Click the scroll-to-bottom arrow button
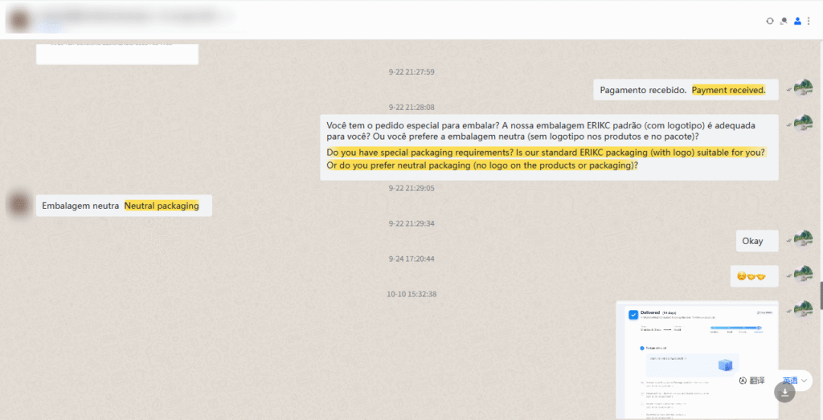823x420 pixels. coord(785,392)
